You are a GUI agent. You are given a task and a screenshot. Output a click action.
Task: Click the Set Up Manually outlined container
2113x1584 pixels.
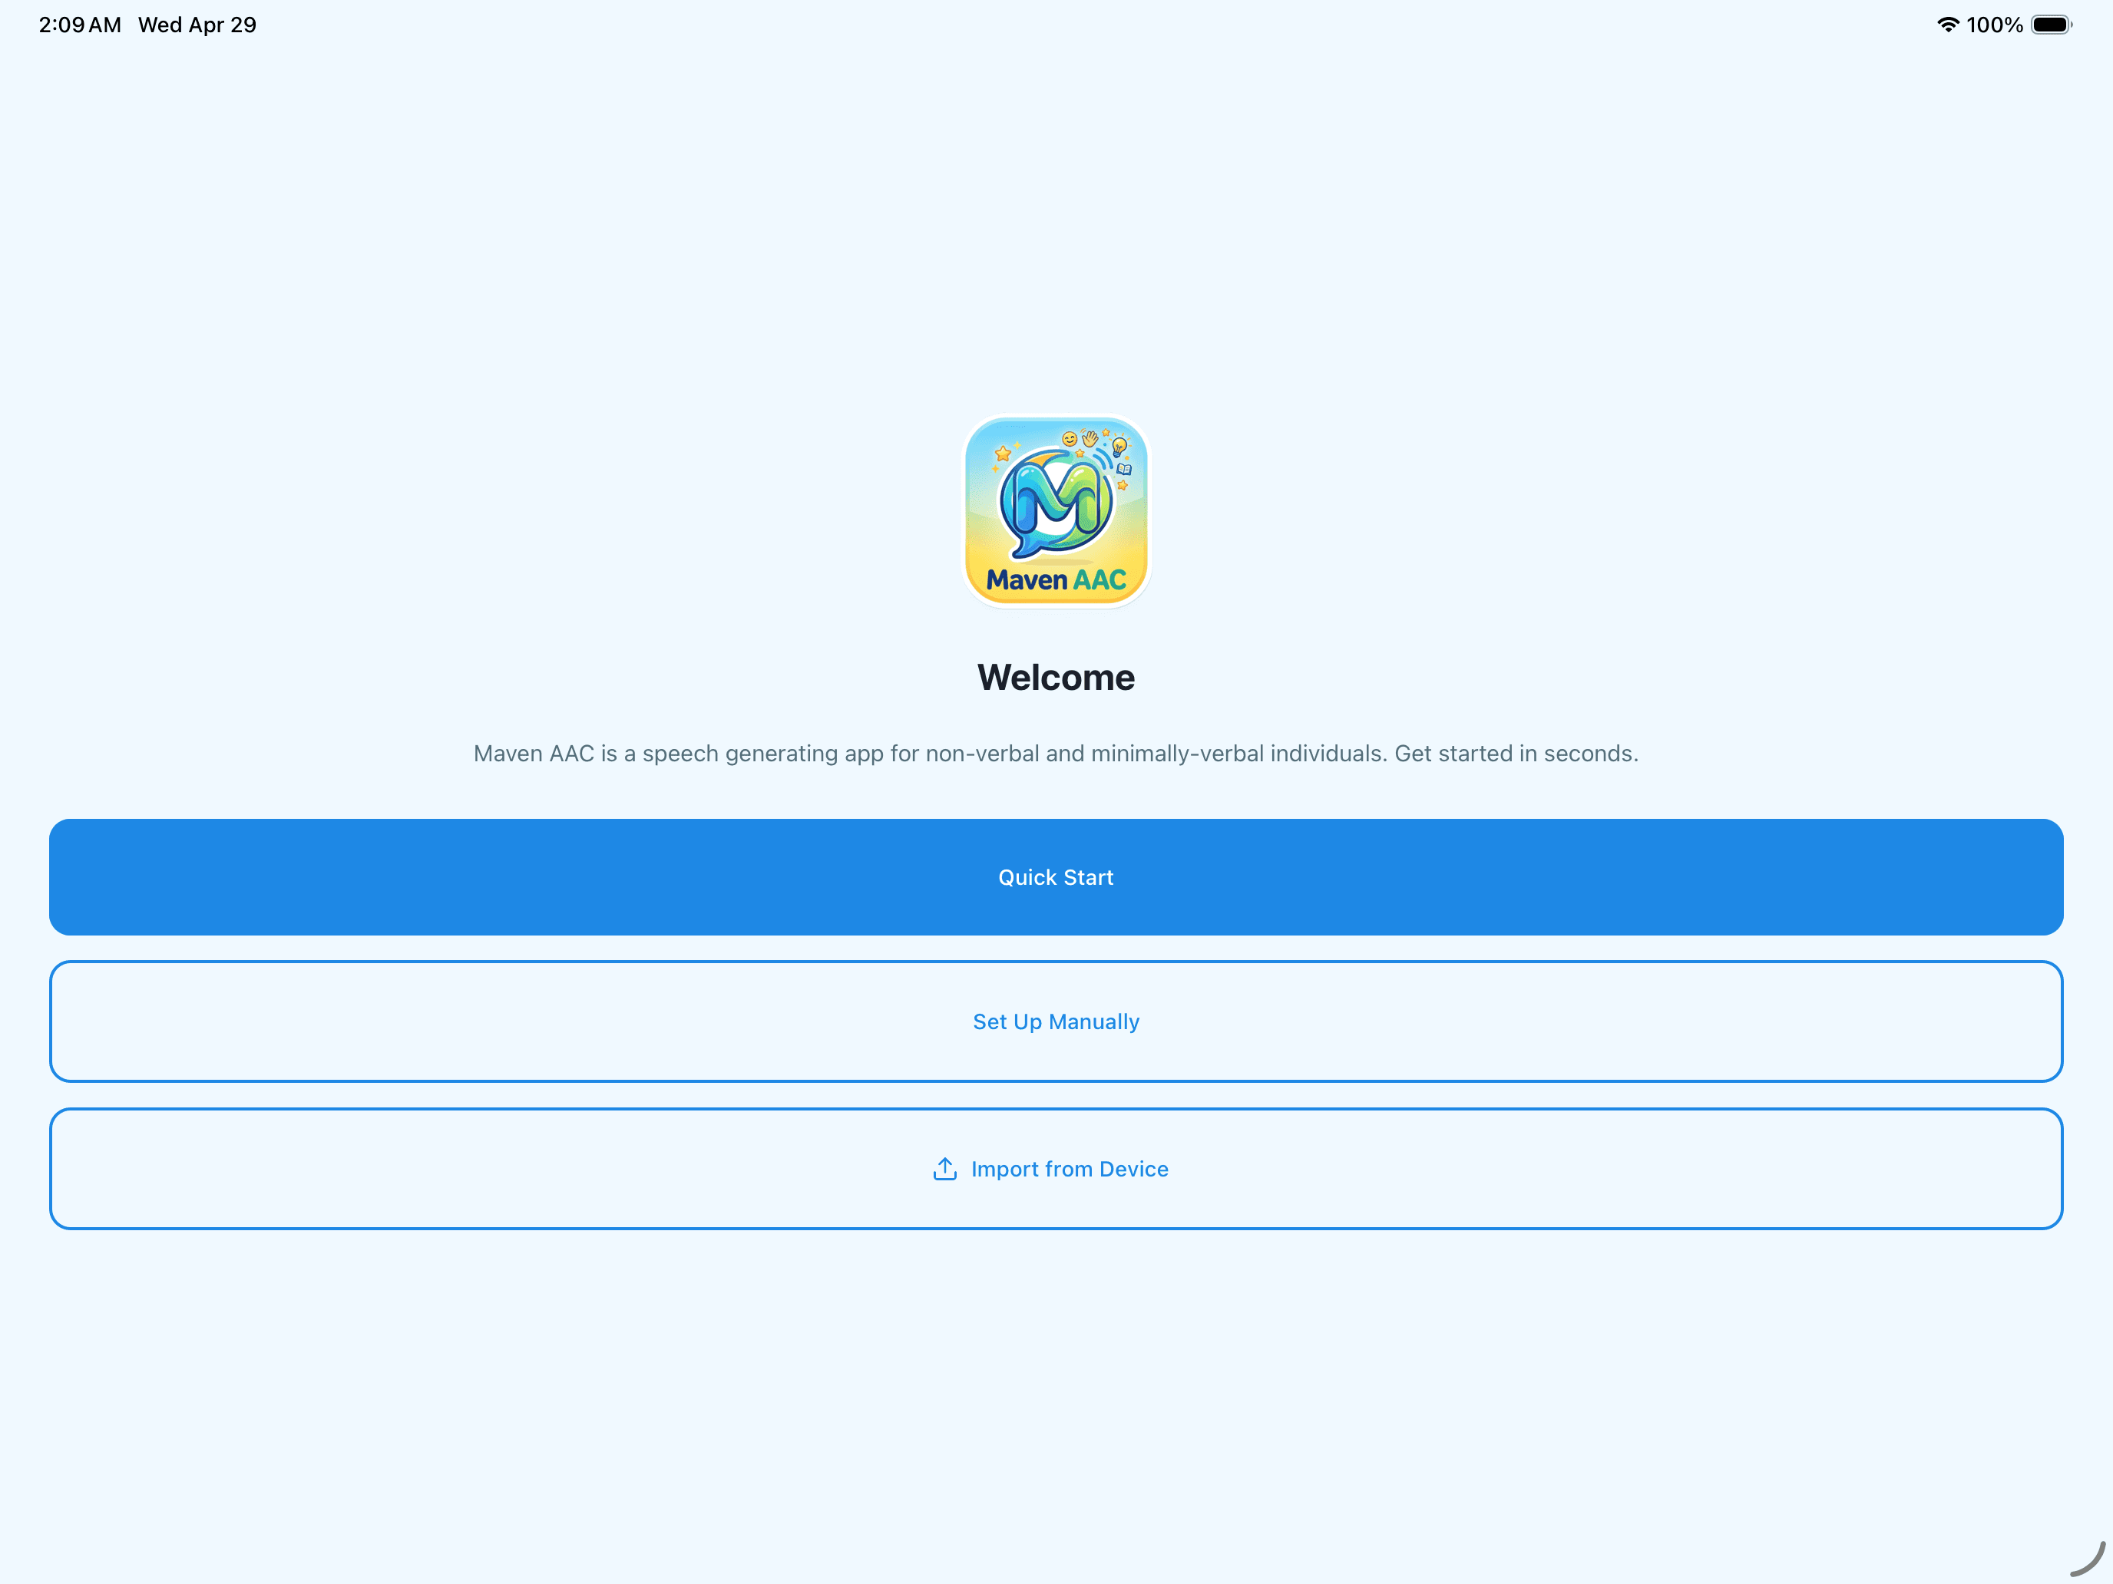[1056, 1021]
